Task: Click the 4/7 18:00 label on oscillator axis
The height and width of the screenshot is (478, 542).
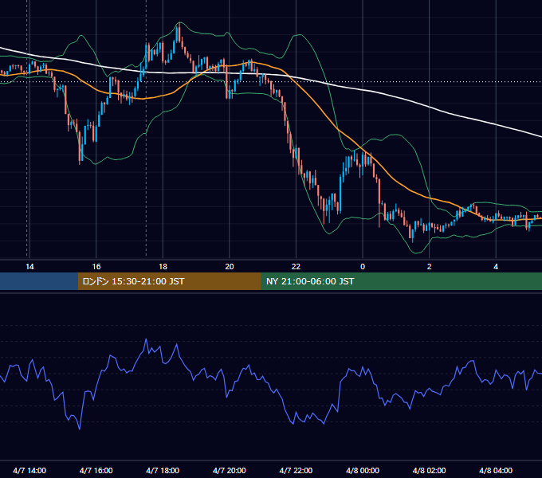Action: coord(163,470)
